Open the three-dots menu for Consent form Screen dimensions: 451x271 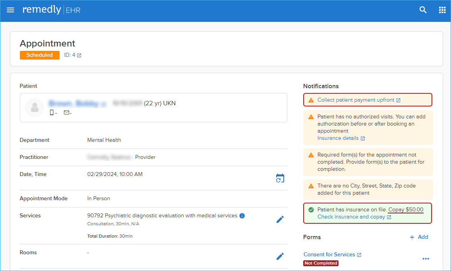pos(426,259)
